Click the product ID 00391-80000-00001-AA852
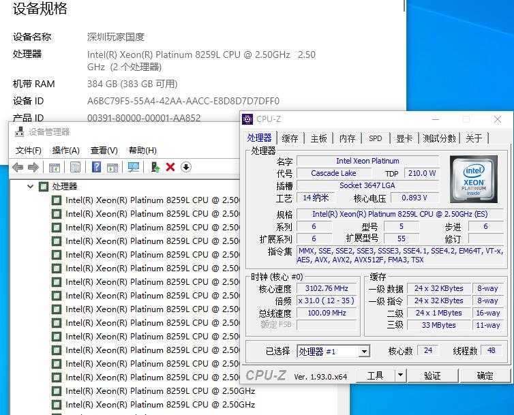514x415 pixels. [144, 118]
